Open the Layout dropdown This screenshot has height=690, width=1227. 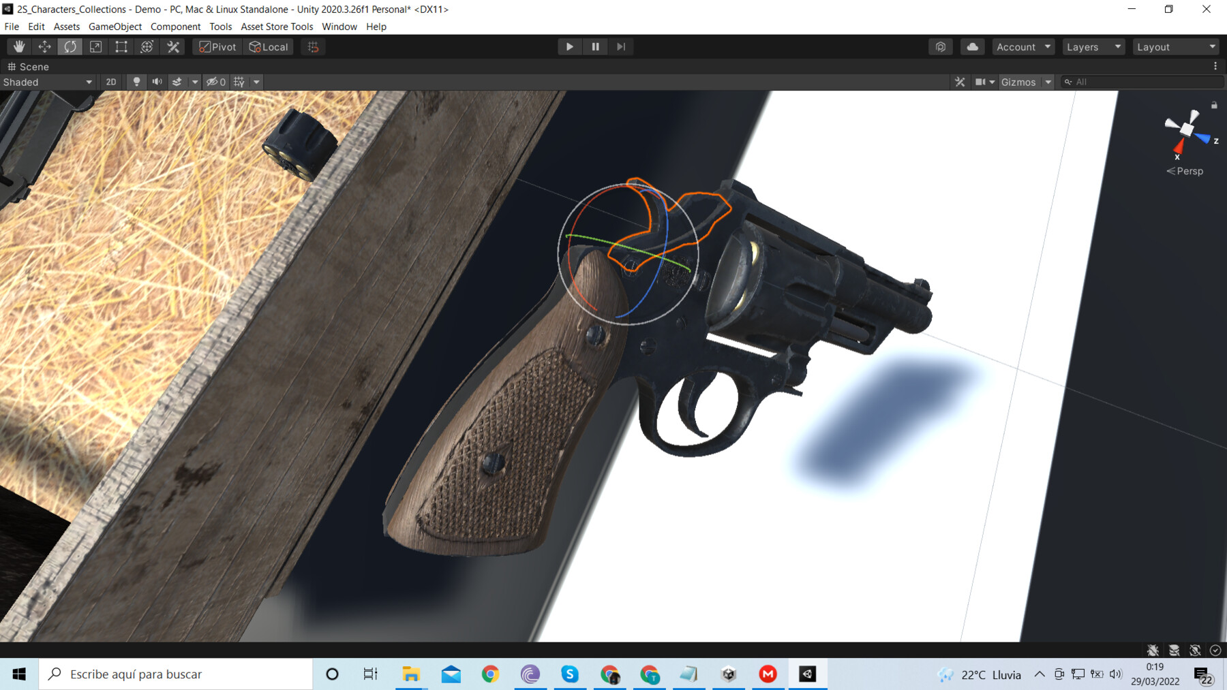pos(1176,46)
